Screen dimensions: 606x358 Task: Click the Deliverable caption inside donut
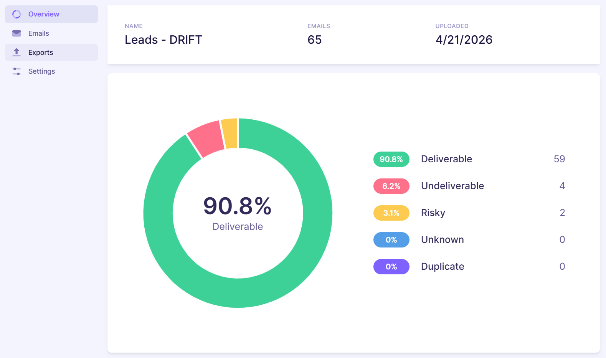pyautogui.click(x=238, y=226)
